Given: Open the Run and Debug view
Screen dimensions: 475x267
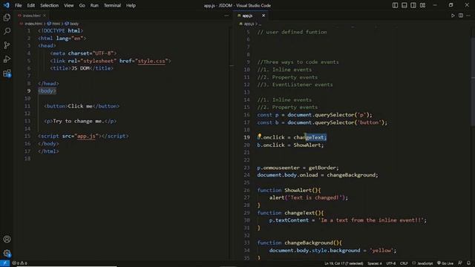Looking at the screenshot, I should coord(7,59).
